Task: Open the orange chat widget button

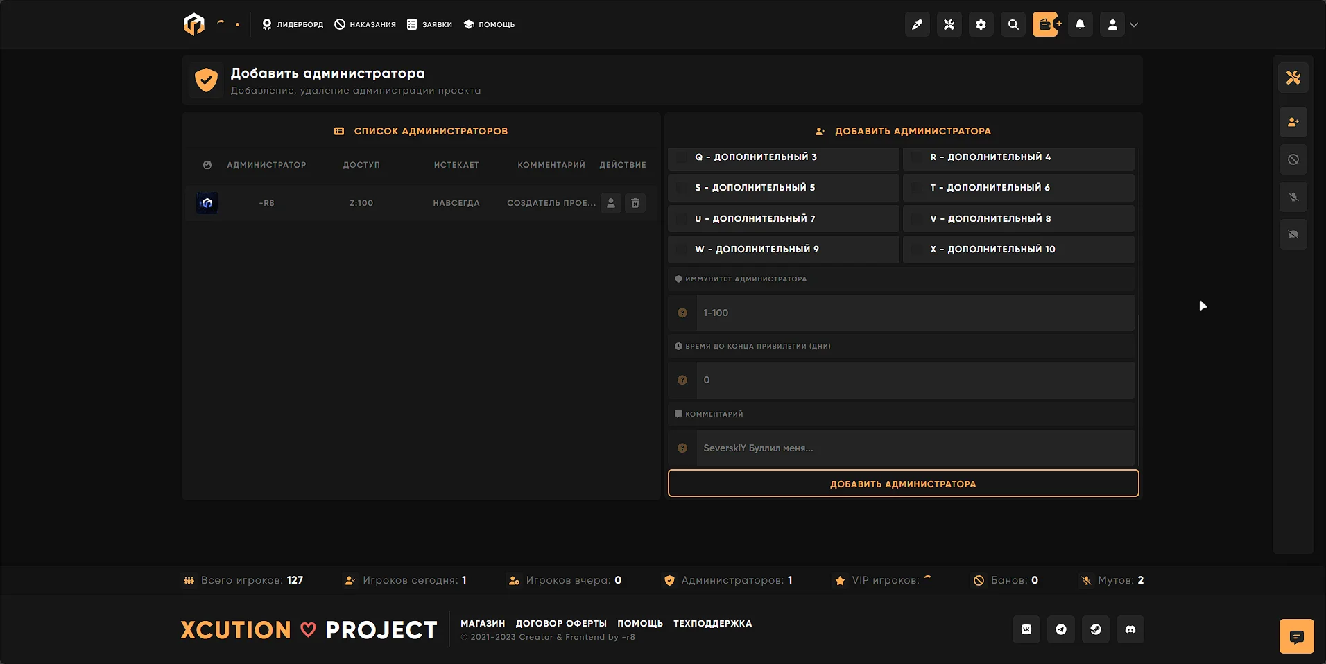Action: [1296, 636]
